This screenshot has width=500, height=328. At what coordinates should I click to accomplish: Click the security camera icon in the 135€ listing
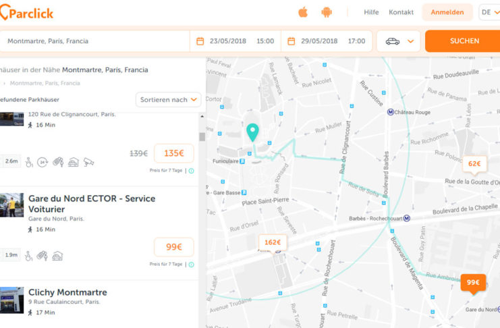pos(88,162)
